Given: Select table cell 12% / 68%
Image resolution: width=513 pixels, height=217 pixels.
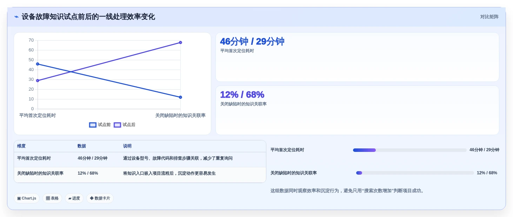Looking at the screenshot, I should coord(88,174).
